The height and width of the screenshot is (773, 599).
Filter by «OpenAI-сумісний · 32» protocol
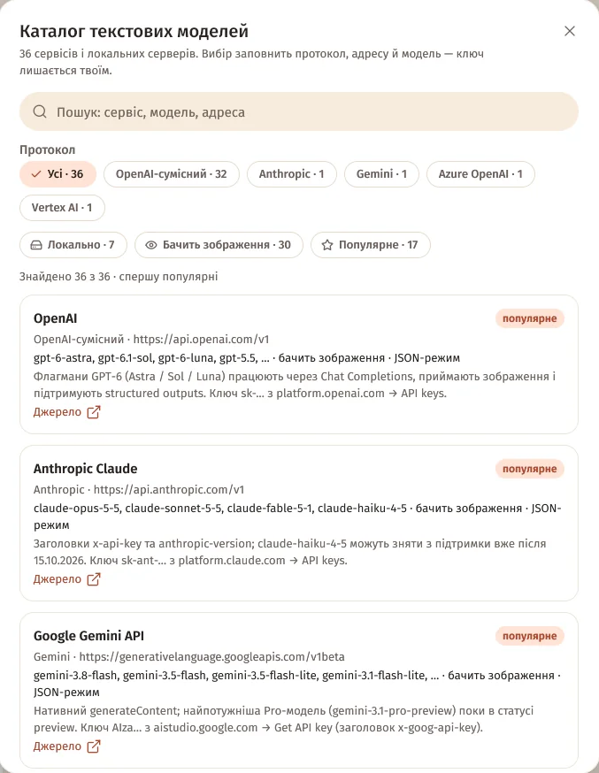[171, 174]
